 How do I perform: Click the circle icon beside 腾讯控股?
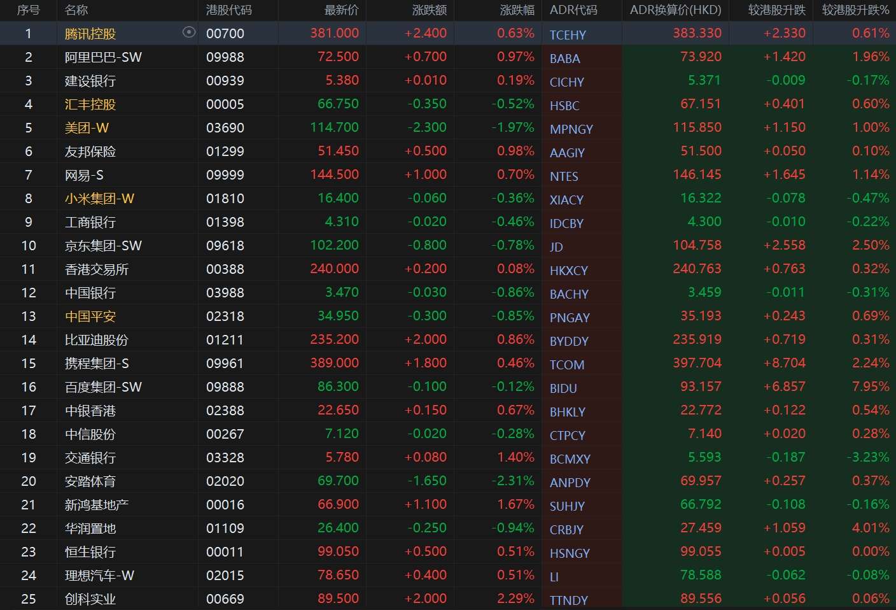point(188,32)
